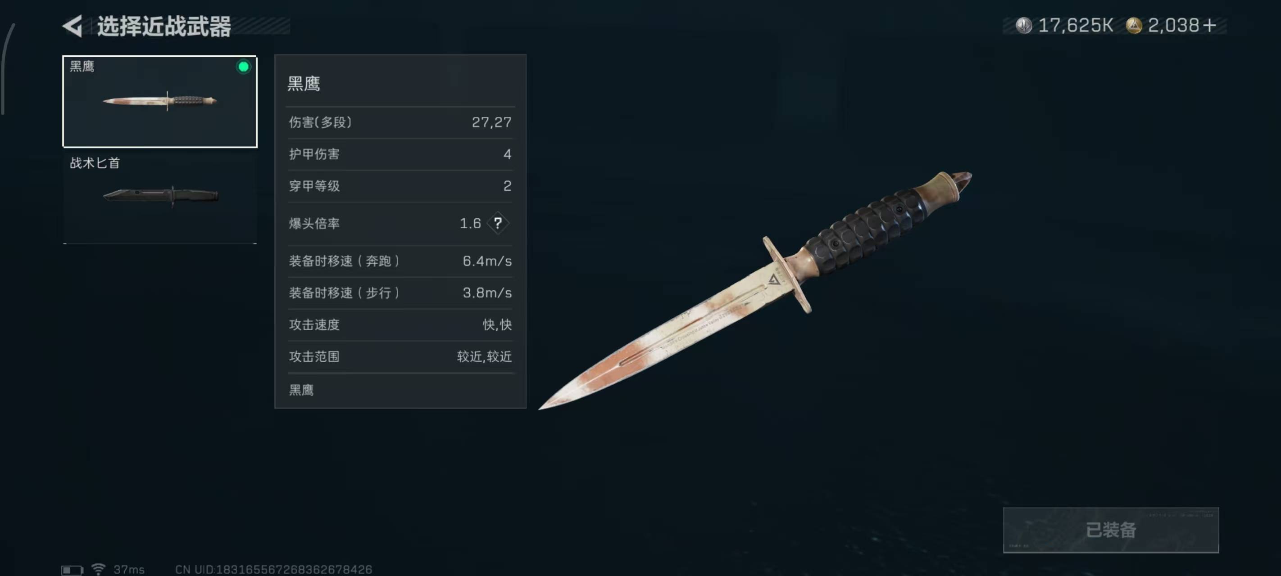The image size is (1281, 576).
Task: Click the 黑鹰 description at panel bottom
Action: point(301,390)
